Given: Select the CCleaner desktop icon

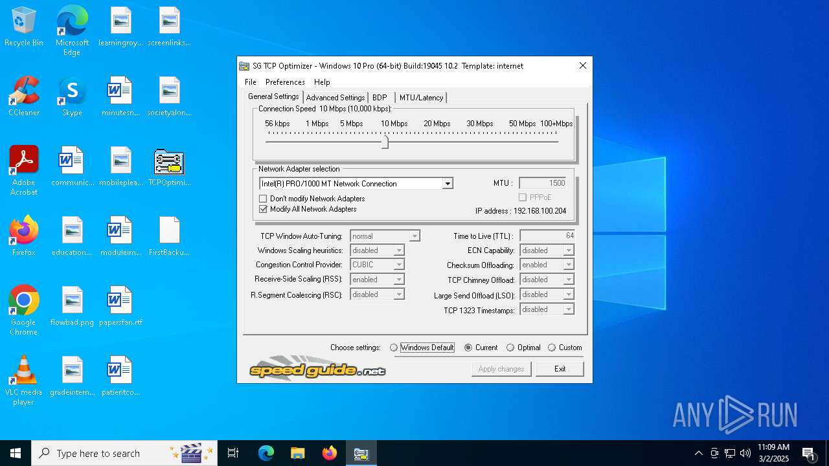Looking at the screenshot, I should point(24,97).
